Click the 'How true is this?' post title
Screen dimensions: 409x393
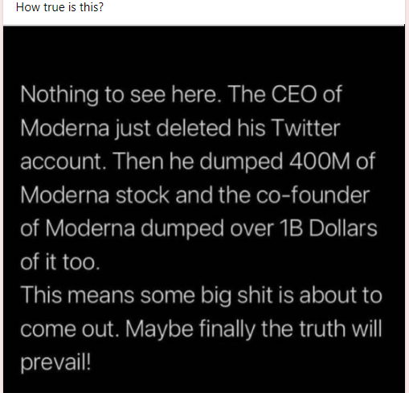coord(59,7)
